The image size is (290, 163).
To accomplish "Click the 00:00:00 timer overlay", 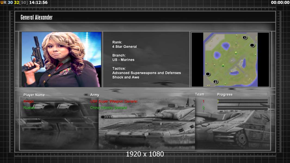I will [x=280, y=2].
